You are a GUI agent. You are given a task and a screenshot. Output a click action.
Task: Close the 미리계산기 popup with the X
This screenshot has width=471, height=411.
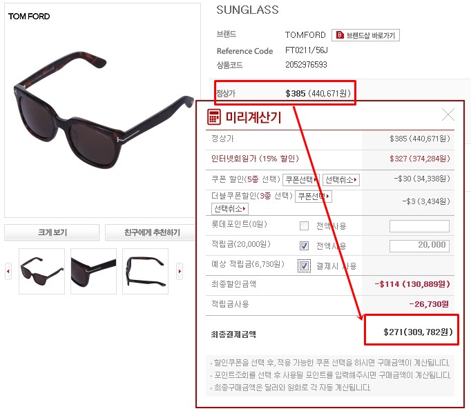coord(448,114)
